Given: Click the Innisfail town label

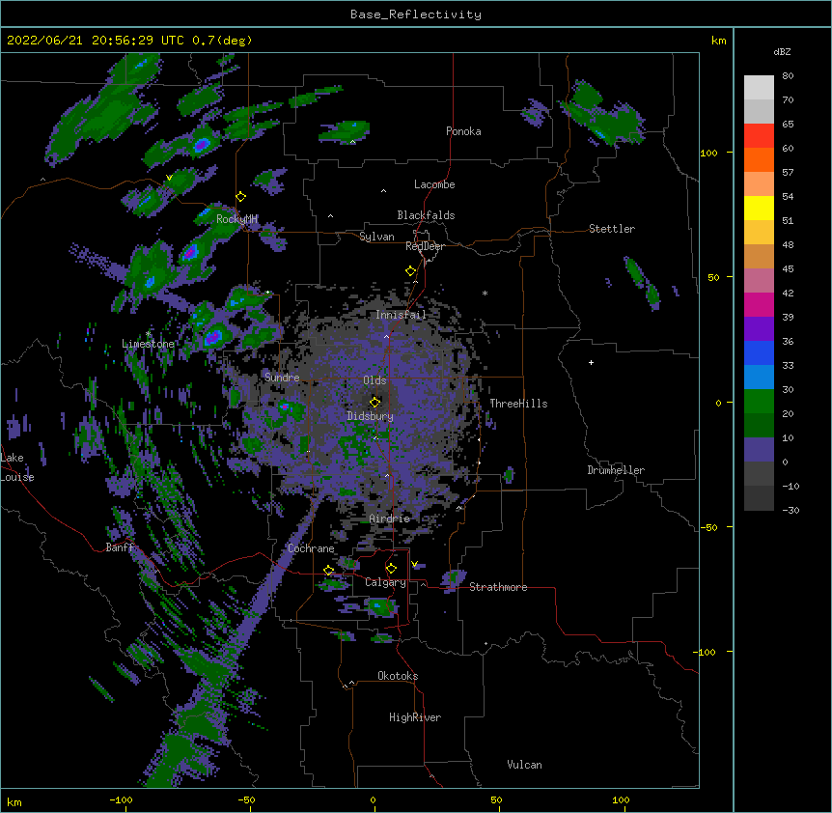Looking at the screenshot, I should (401, 315).
